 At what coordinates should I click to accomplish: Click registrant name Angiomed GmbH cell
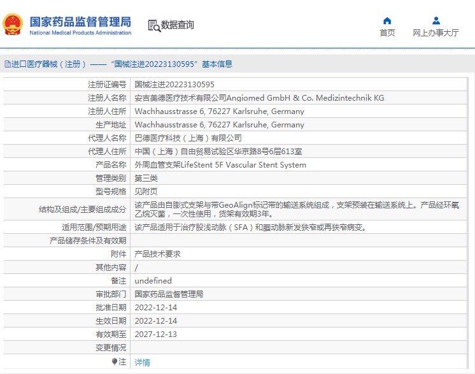click(x=259, y=98)
